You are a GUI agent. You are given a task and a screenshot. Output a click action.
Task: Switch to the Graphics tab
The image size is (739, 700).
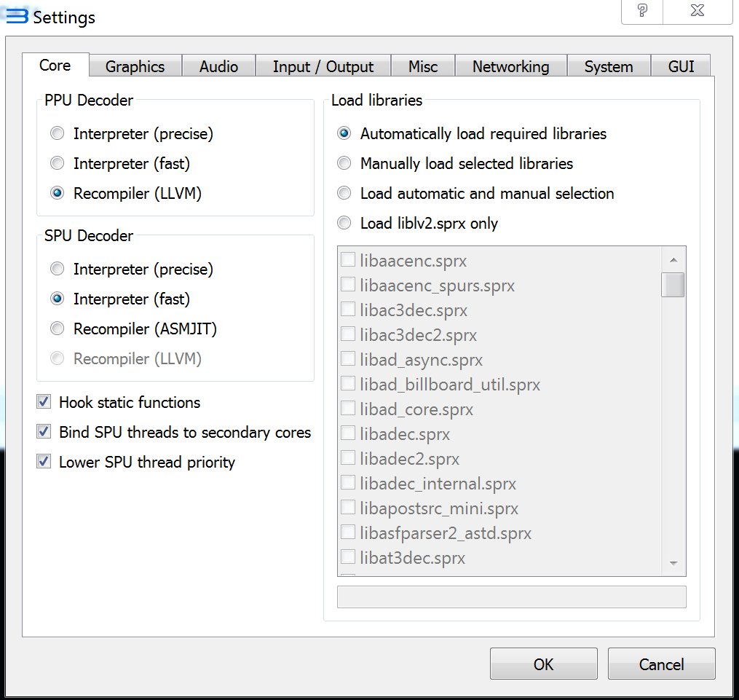(x=135, y=67)
